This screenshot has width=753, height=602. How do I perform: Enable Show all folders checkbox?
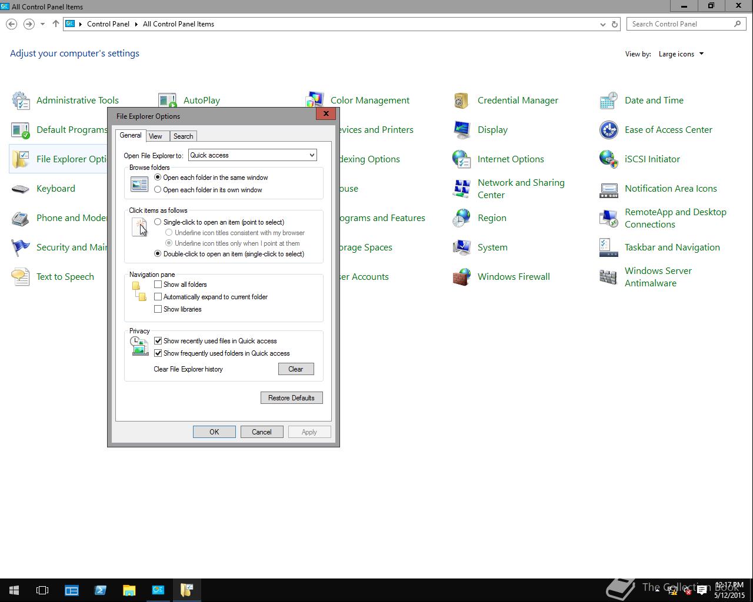pos(158,285)
